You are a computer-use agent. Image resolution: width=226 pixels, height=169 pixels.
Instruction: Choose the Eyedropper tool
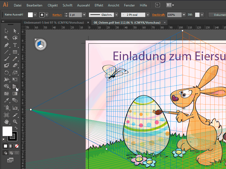pos(6,100)
